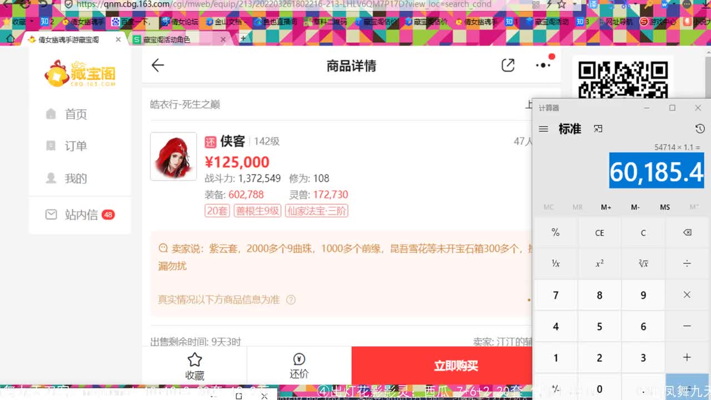Close the 倩女幽魂手游藏宝阁 tab

118,39
